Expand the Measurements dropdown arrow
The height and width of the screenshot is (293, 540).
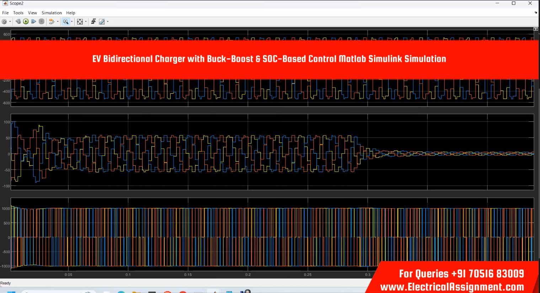108,22
